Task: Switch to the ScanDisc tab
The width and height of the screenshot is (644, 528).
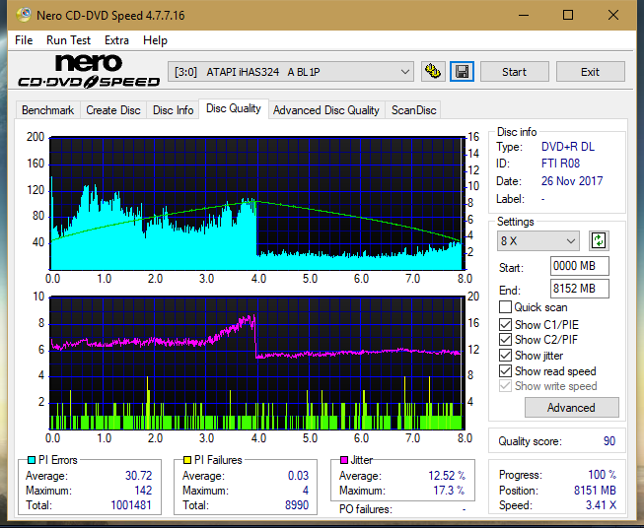Action: pyautogui.click(x=413, y=110)
